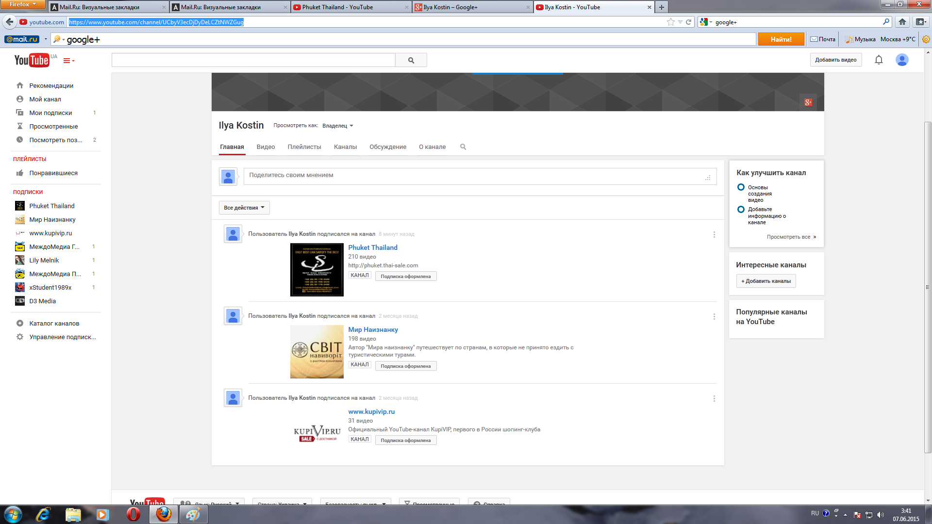Click the YouTube logo
Screen dimensions: 932x524
pyautogui.click(x=32, y=60)
